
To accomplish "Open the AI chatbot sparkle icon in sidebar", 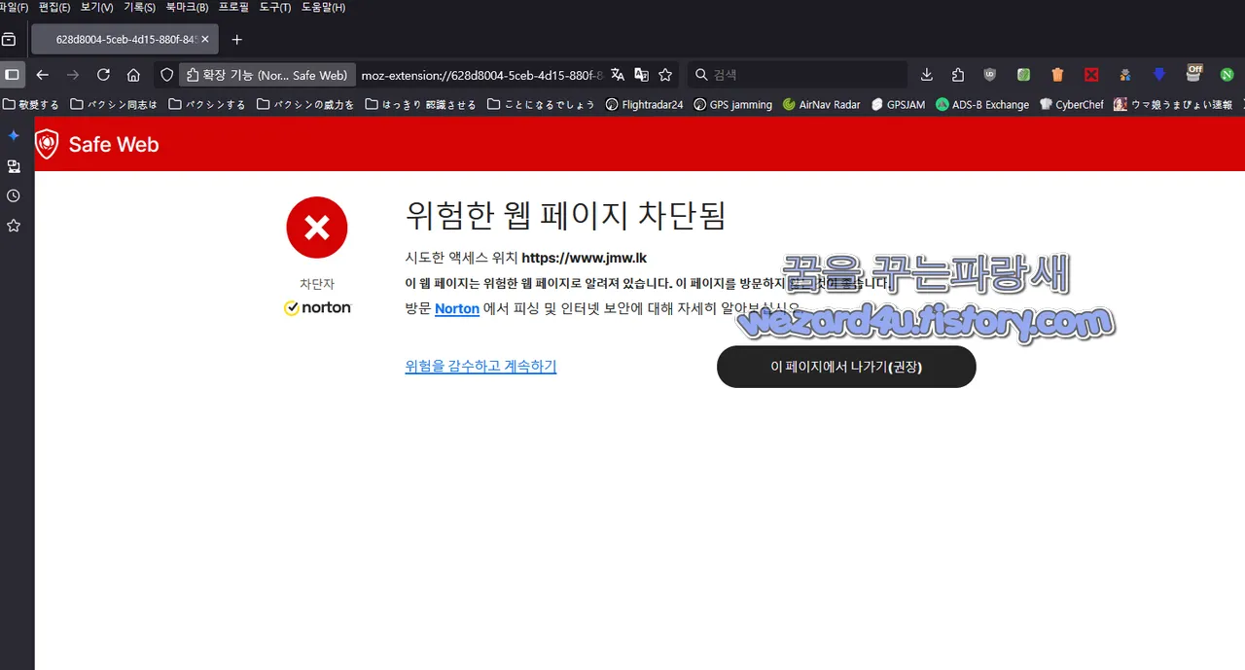I will click(14, 135).
